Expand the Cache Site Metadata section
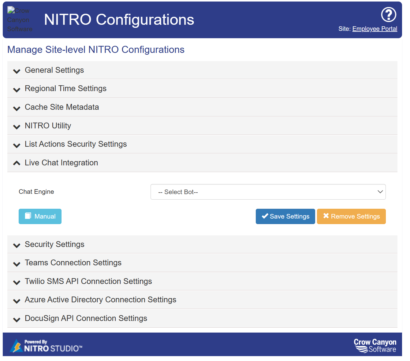 coord(62,107)
